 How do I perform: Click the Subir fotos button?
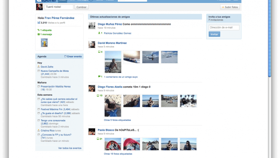[x=230, y=7]
